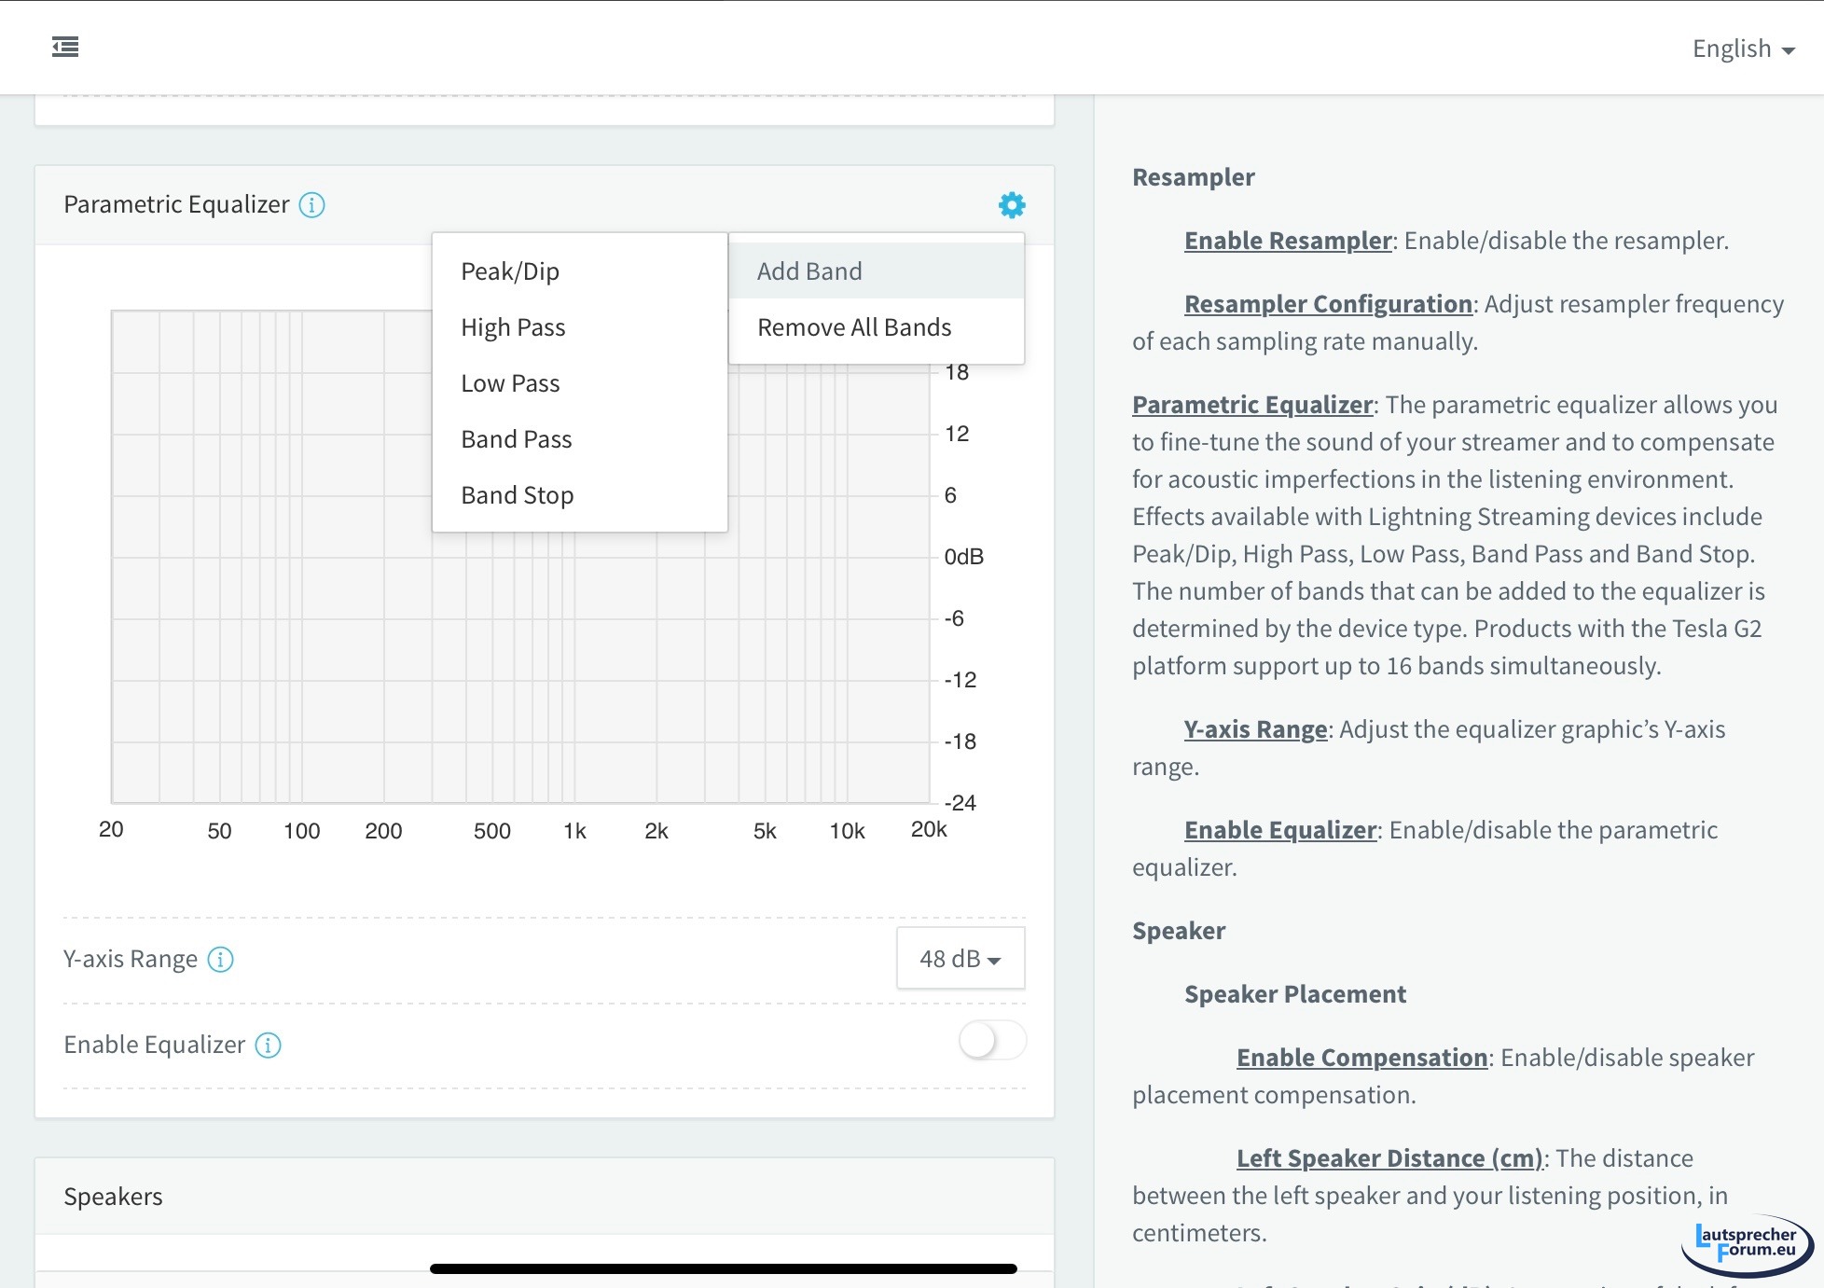This screenshot has height=1288, width=1824.
Task: Open the 48 dB Y-axis range dropdown
Action: click(x=960, y=958)
